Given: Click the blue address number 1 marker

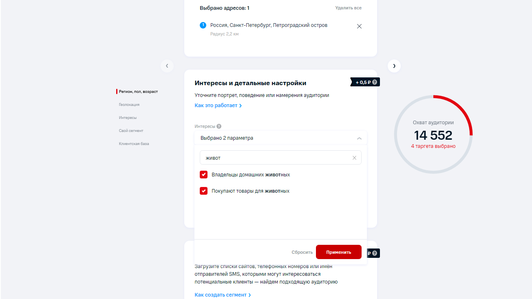Looking at the screenshot, I should 203,25.
